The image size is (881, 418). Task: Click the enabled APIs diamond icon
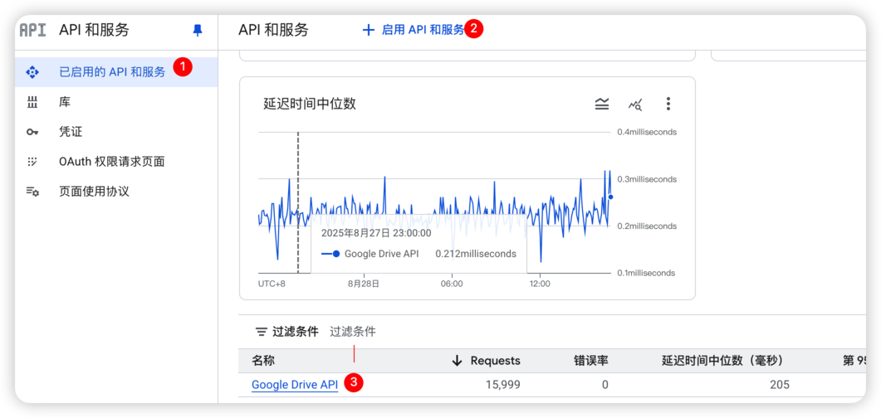pos(32,72)
